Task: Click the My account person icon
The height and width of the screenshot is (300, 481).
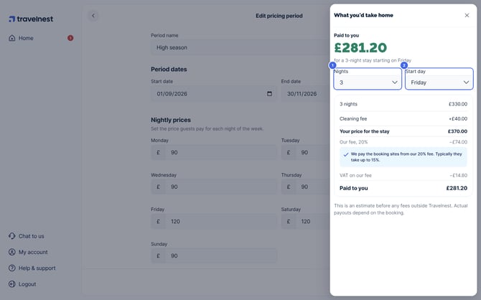Action: pos(12,252)
